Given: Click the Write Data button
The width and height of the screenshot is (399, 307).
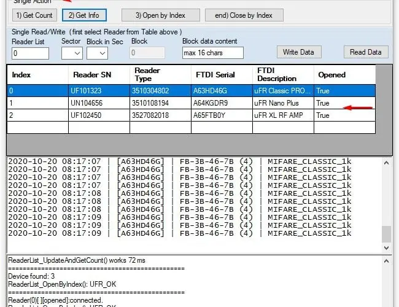Looking at the screenshot, I should tap(299, 52).
